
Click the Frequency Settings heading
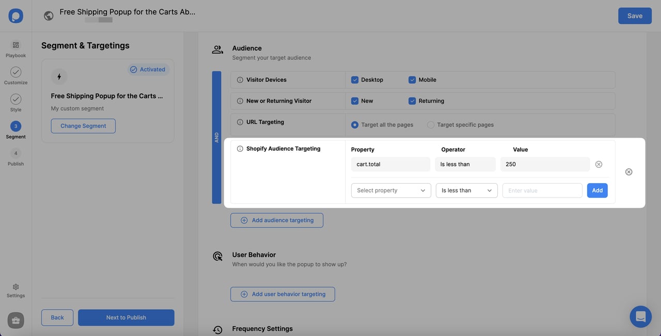262,329
